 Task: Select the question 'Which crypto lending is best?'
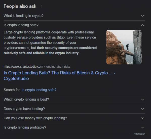(x=26, y=99)
